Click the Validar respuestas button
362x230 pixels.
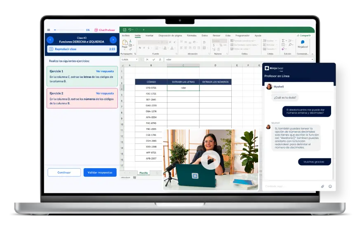coord(100,173)
